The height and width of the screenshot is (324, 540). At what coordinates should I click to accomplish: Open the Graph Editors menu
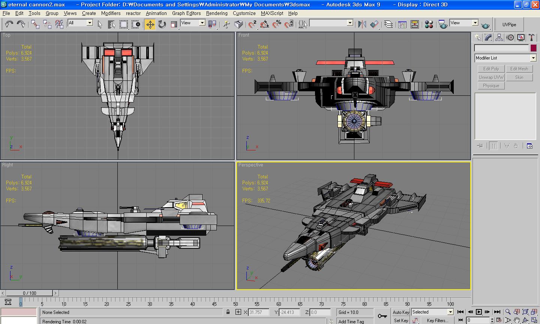pyautogui.click(x=186, y=13)
